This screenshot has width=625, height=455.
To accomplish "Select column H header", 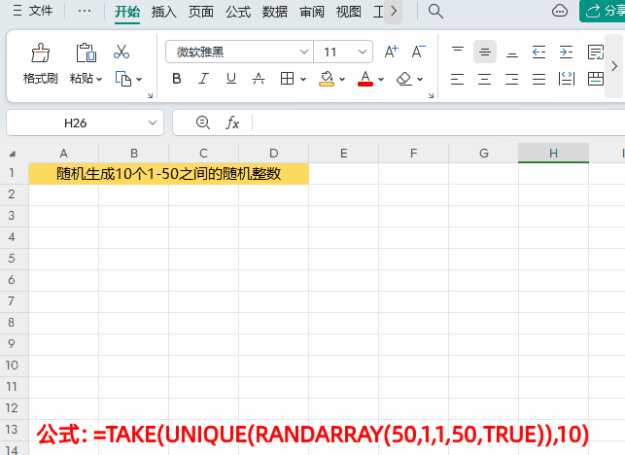I will pyautogui.click(x=553, y=154).
